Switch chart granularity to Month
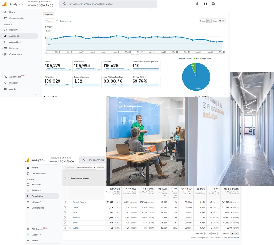Viewport: 274px width, 245px height. tap(222, 21)
